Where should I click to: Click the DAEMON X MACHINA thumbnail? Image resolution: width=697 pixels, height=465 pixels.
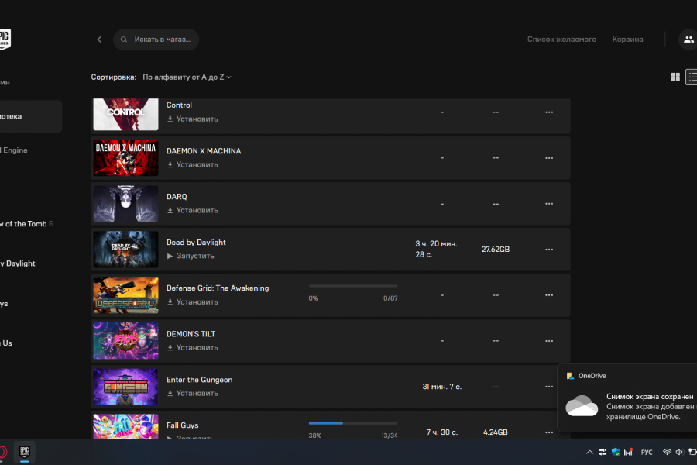[125, 158]
